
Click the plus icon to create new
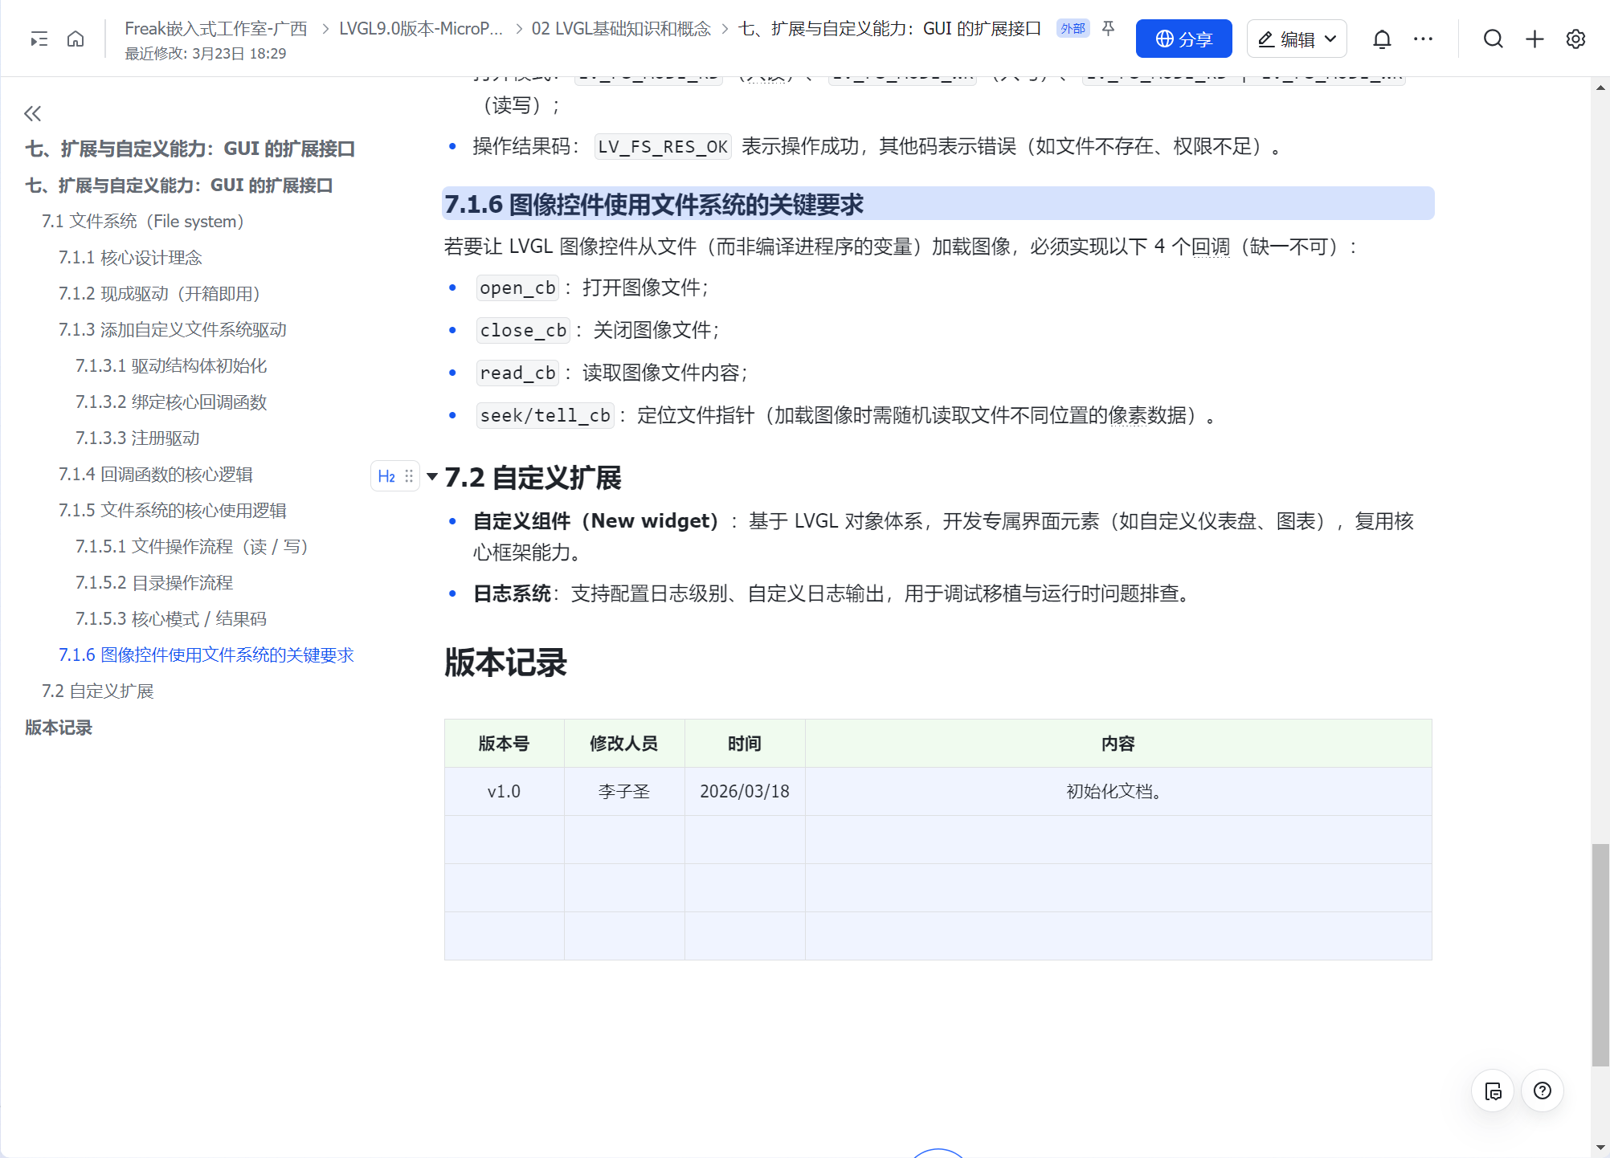click(1534, 39)
